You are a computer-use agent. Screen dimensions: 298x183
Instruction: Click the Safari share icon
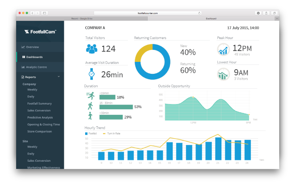[266, 13]
